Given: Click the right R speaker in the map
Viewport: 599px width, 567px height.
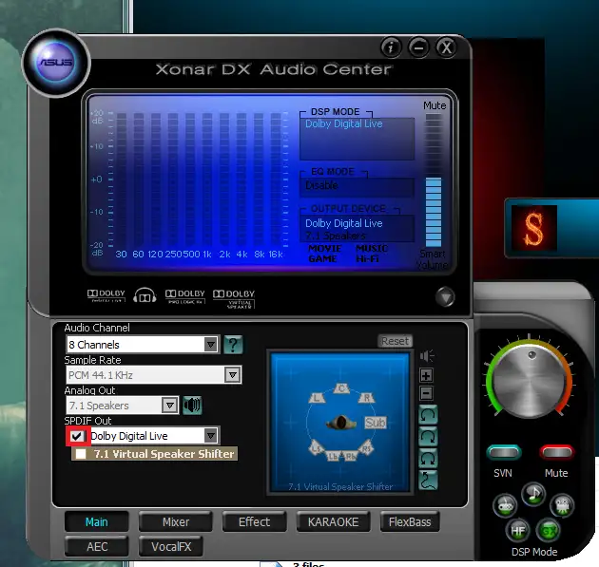Looking at the screenshot, I should pyautogui.click(x=366, y=398).
